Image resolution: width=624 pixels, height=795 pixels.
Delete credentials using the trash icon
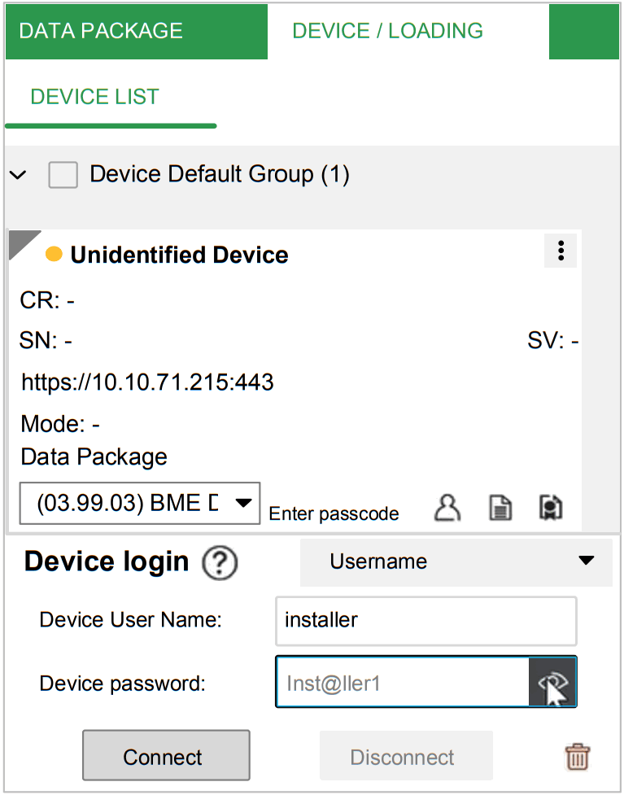pos(578,756)
